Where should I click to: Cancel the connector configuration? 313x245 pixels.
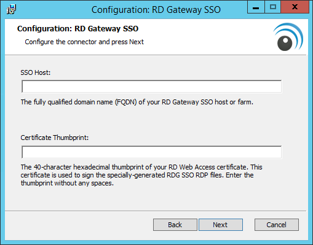277,225
